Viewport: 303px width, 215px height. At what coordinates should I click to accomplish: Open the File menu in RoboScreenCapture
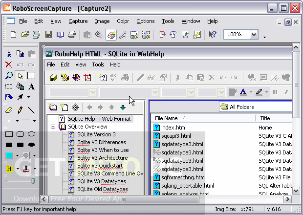(23, 21)
